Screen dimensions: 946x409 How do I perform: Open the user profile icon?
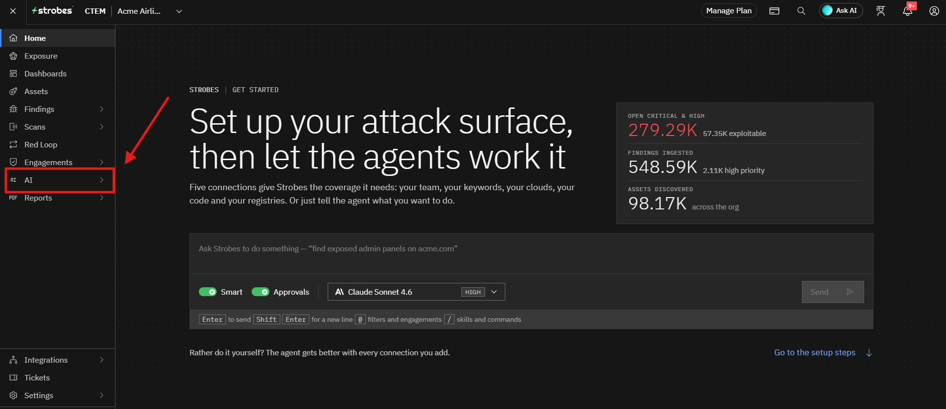point(934,11)
